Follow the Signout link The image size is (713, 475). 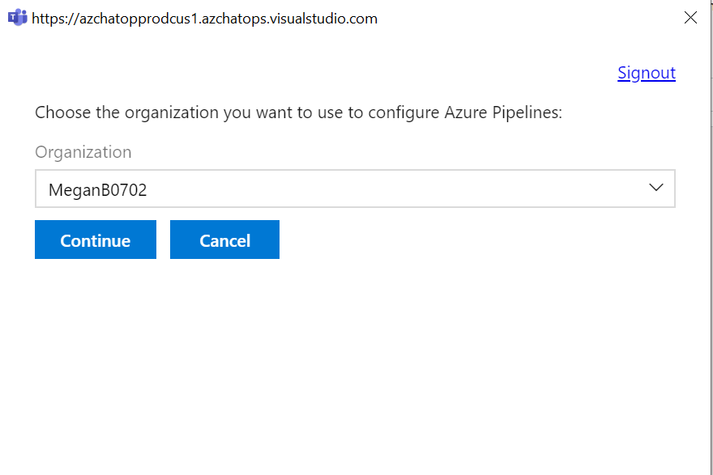646,73
